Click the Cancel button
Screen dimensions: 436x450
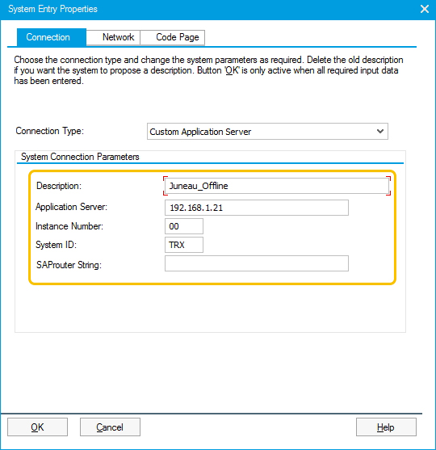[110, 427]
